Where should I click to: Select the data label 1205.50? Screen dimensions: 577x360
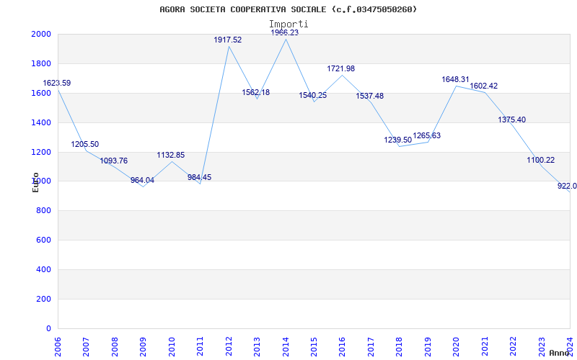(x=85, y=145)
